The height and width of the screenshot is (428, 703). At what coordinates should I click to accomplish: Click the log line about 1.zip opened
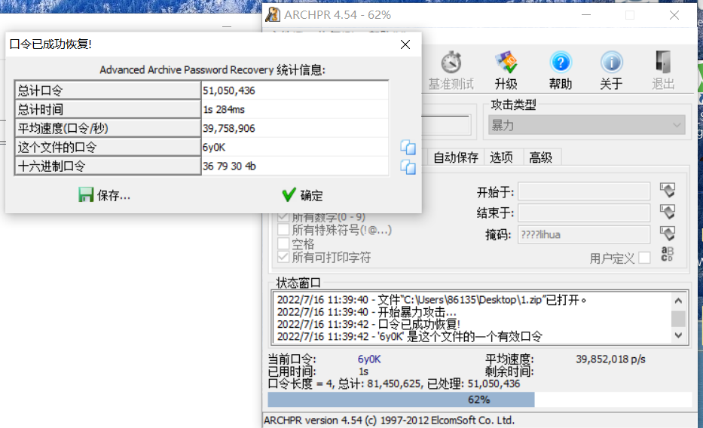click(431, 300)
